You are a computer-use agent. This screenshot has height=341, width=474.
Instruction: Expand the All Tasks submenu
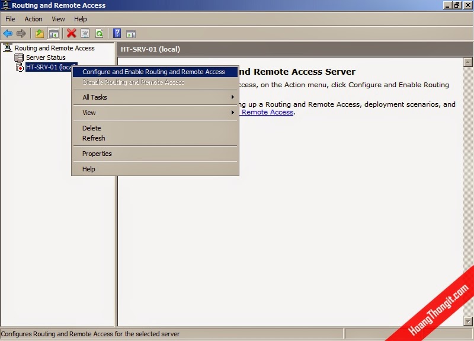point(155,97)
